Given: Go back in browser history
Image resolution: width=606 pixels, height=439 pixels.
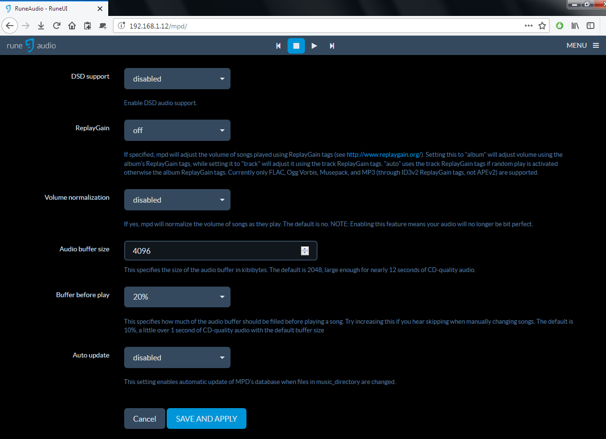Looking at the screenshot, I should 10,26.
